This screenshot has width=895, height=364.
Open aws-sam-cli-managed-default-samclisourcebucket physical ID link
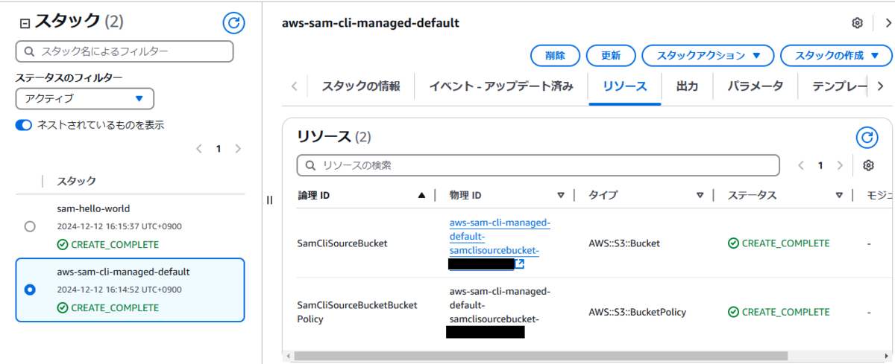coord(500,237)
